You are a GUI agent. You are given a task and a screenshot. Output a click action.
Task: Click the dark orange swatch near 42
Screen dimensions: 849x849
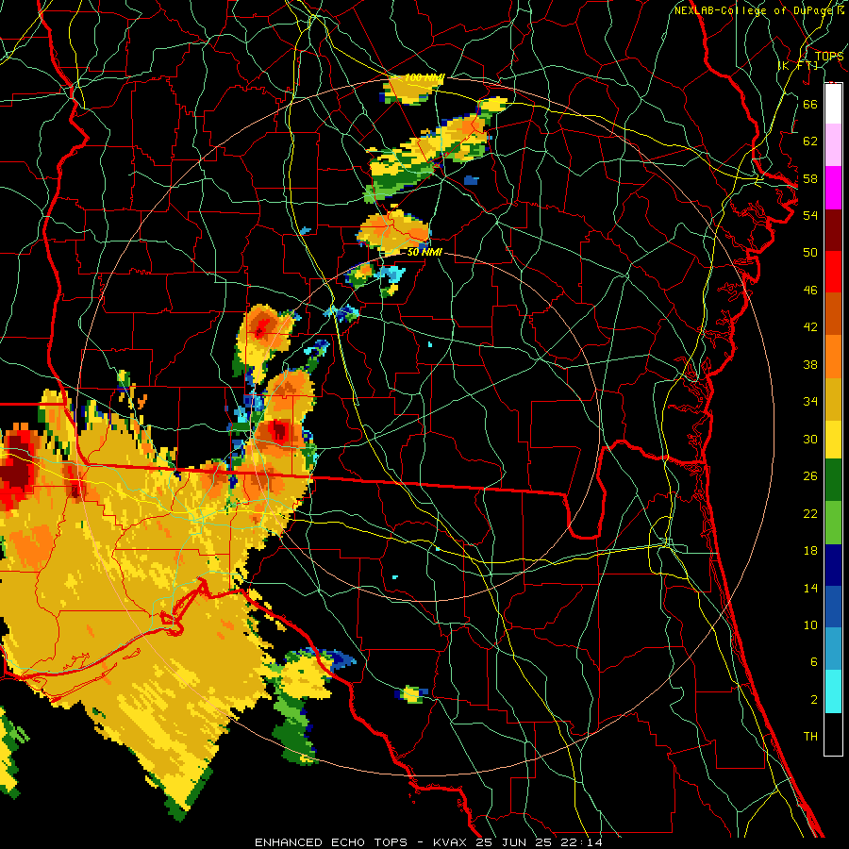point(833,314)
